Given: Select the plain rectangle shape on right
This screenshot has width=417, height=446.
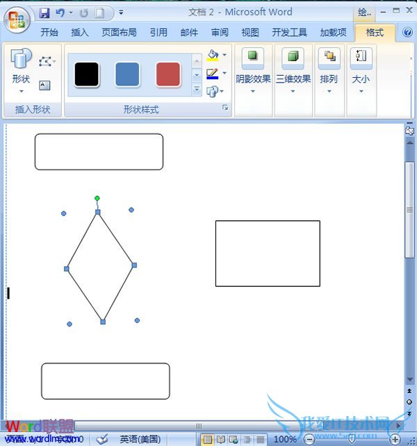Looking at the screenshot, I should pyautogui.click(x=268, y=254).
